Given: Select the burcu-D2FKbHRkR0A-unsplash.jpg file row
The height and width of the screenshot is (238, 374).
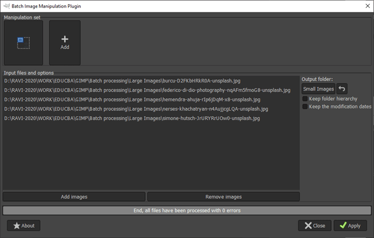Looking at the screenshot, I should pos(151,81).
